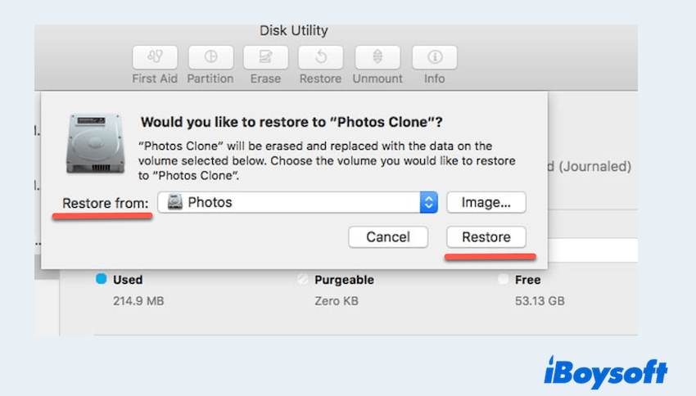Click the iBoysoft logo
Viewport: 696px width, 396px height.
[x=606, y=372]
